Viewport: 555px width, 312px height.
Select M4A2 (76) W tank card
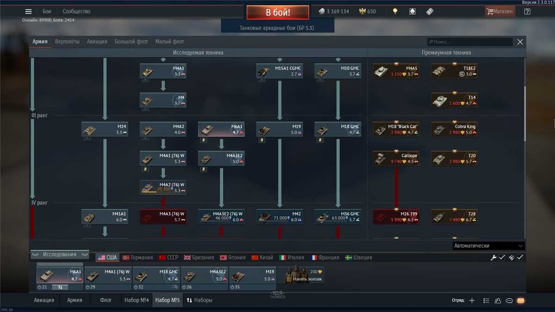coord(163,188)
